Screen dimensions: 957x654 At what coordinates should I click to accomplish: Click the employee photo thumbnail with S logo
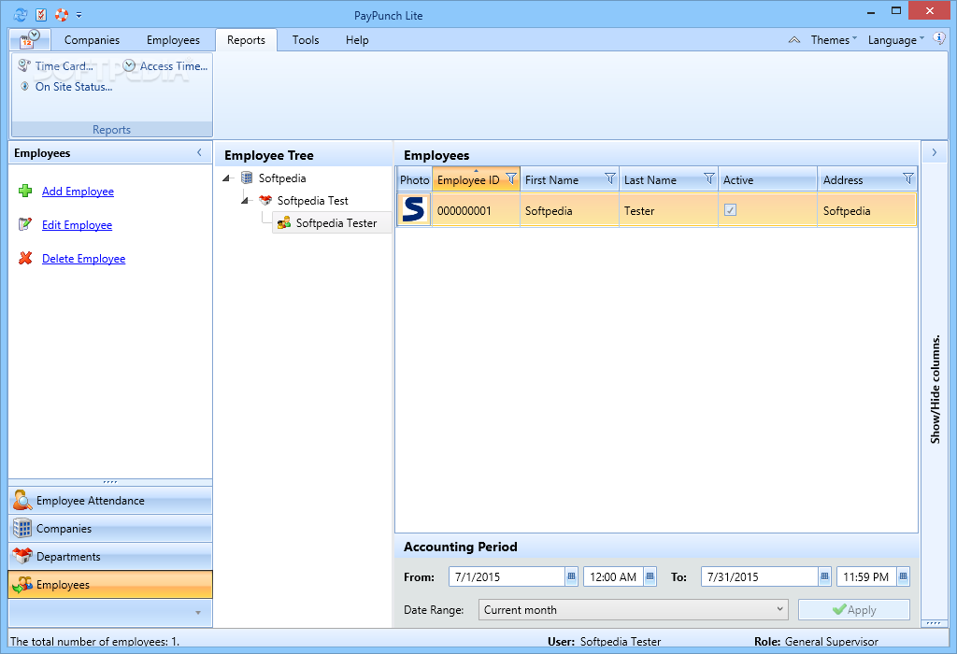pos(414,210)
